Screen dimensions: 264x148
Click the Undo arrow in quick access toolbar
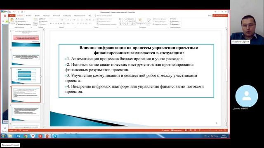pyautogui.click(x=14, y=12)
